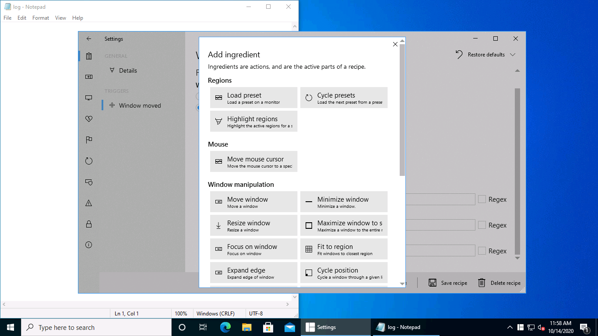This screenshot has height=336, width=598.
Task: Choose the Cycle presets ingredient
Action: click(x=344, y=98)
